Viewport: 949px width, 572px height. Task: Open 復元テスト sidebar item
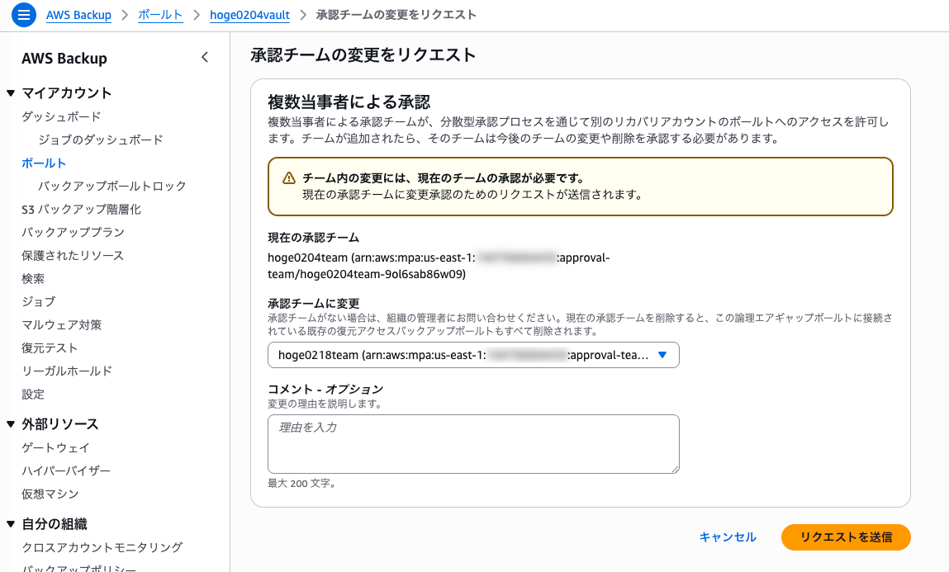coord(50,348)
